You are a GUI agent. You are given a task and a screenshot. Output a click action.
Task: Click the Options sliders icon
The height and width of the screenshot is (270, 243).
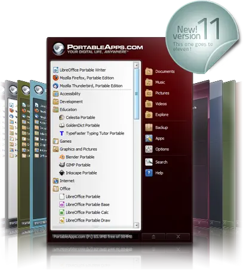[149, 149]
